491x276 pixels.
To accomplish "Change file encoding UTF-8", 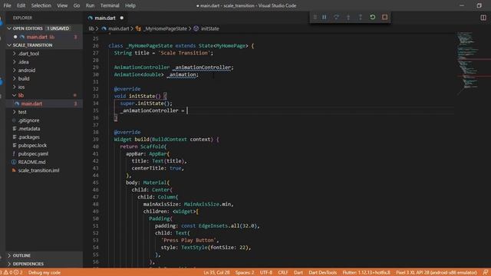I will (x=266, y=273).
